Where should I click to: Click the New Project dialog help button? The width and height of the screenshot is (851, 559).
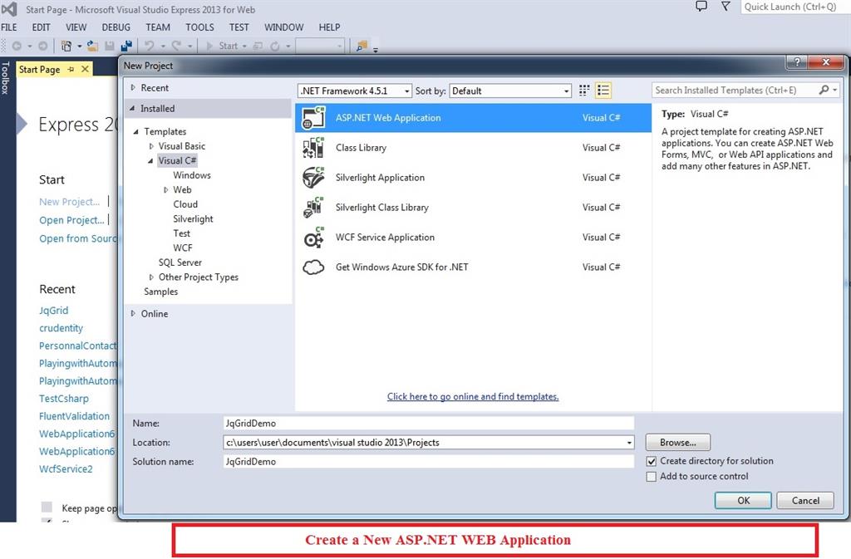pyautogui.click(x=797, y=61)
